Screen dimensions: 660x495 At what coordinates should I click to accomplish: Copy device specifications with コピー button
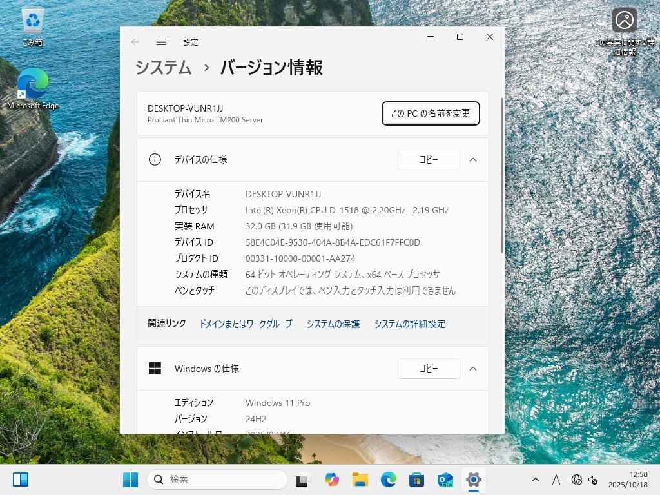pos(429,160)
